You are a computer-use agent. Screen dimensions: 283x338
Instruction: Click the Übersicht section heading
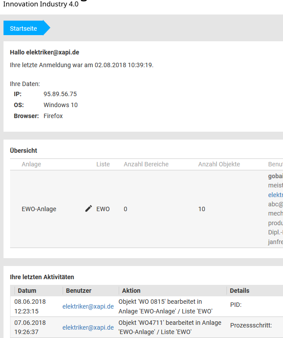(24, 151)
